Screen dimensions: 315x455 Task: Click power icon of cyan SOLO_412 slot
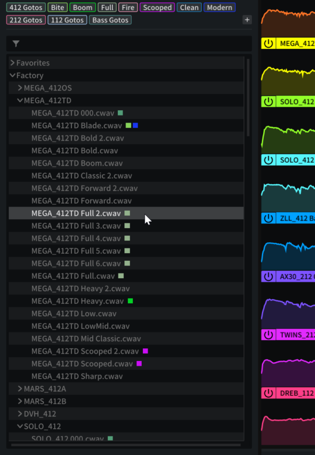(268, 160)
